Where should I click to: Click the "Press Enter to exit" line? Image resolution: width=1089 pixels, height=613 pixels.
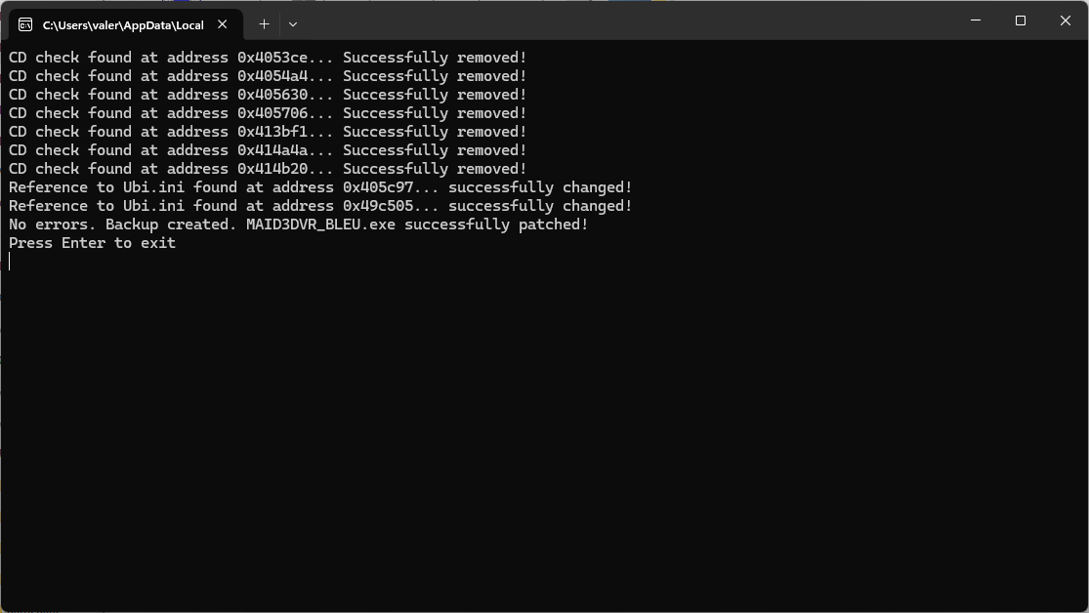pos(93,243)
